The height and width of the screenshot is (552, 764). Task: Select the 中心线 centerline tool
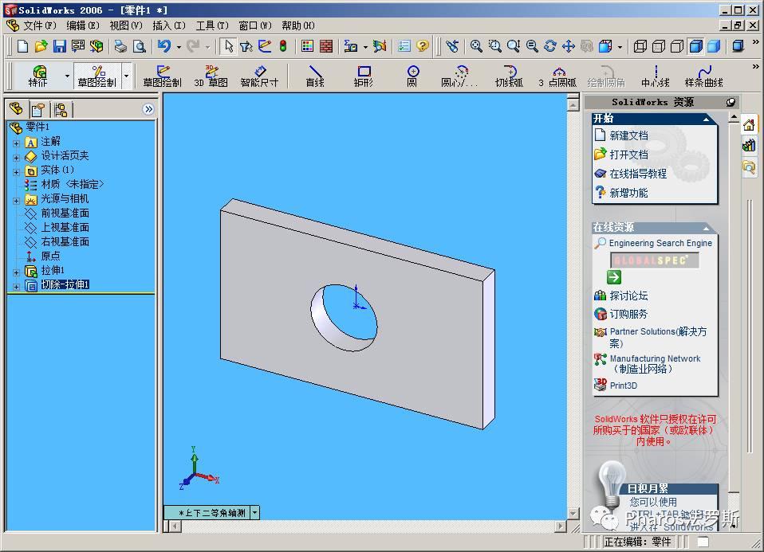pyautogui.click(x=656, y=76)
